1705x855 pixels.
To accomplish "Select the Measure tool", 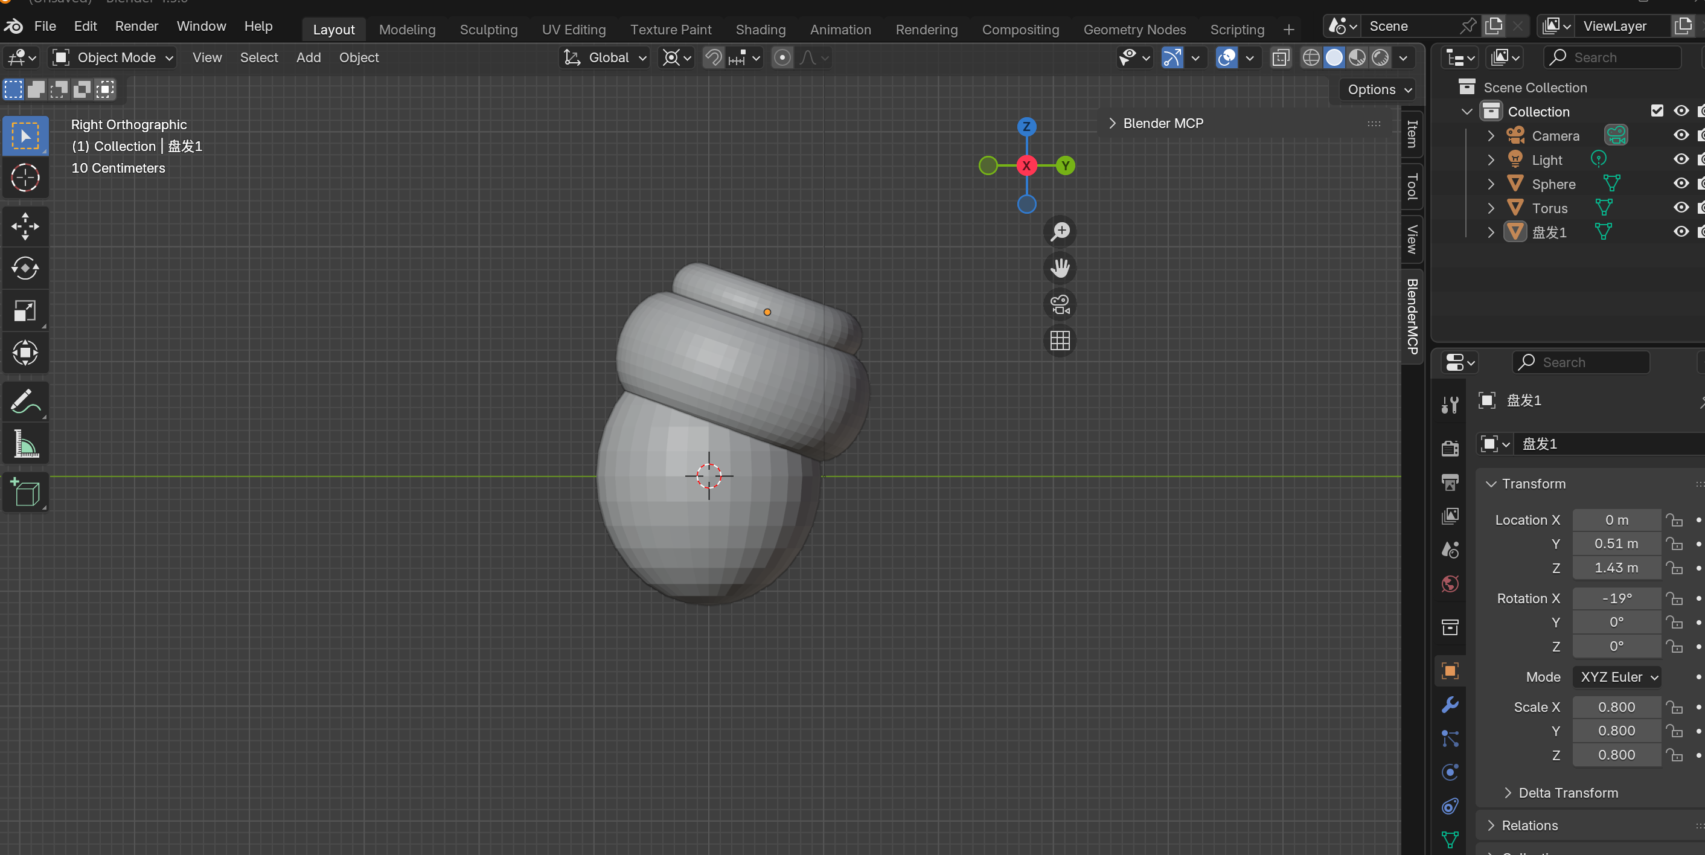I will click(25, 443).
